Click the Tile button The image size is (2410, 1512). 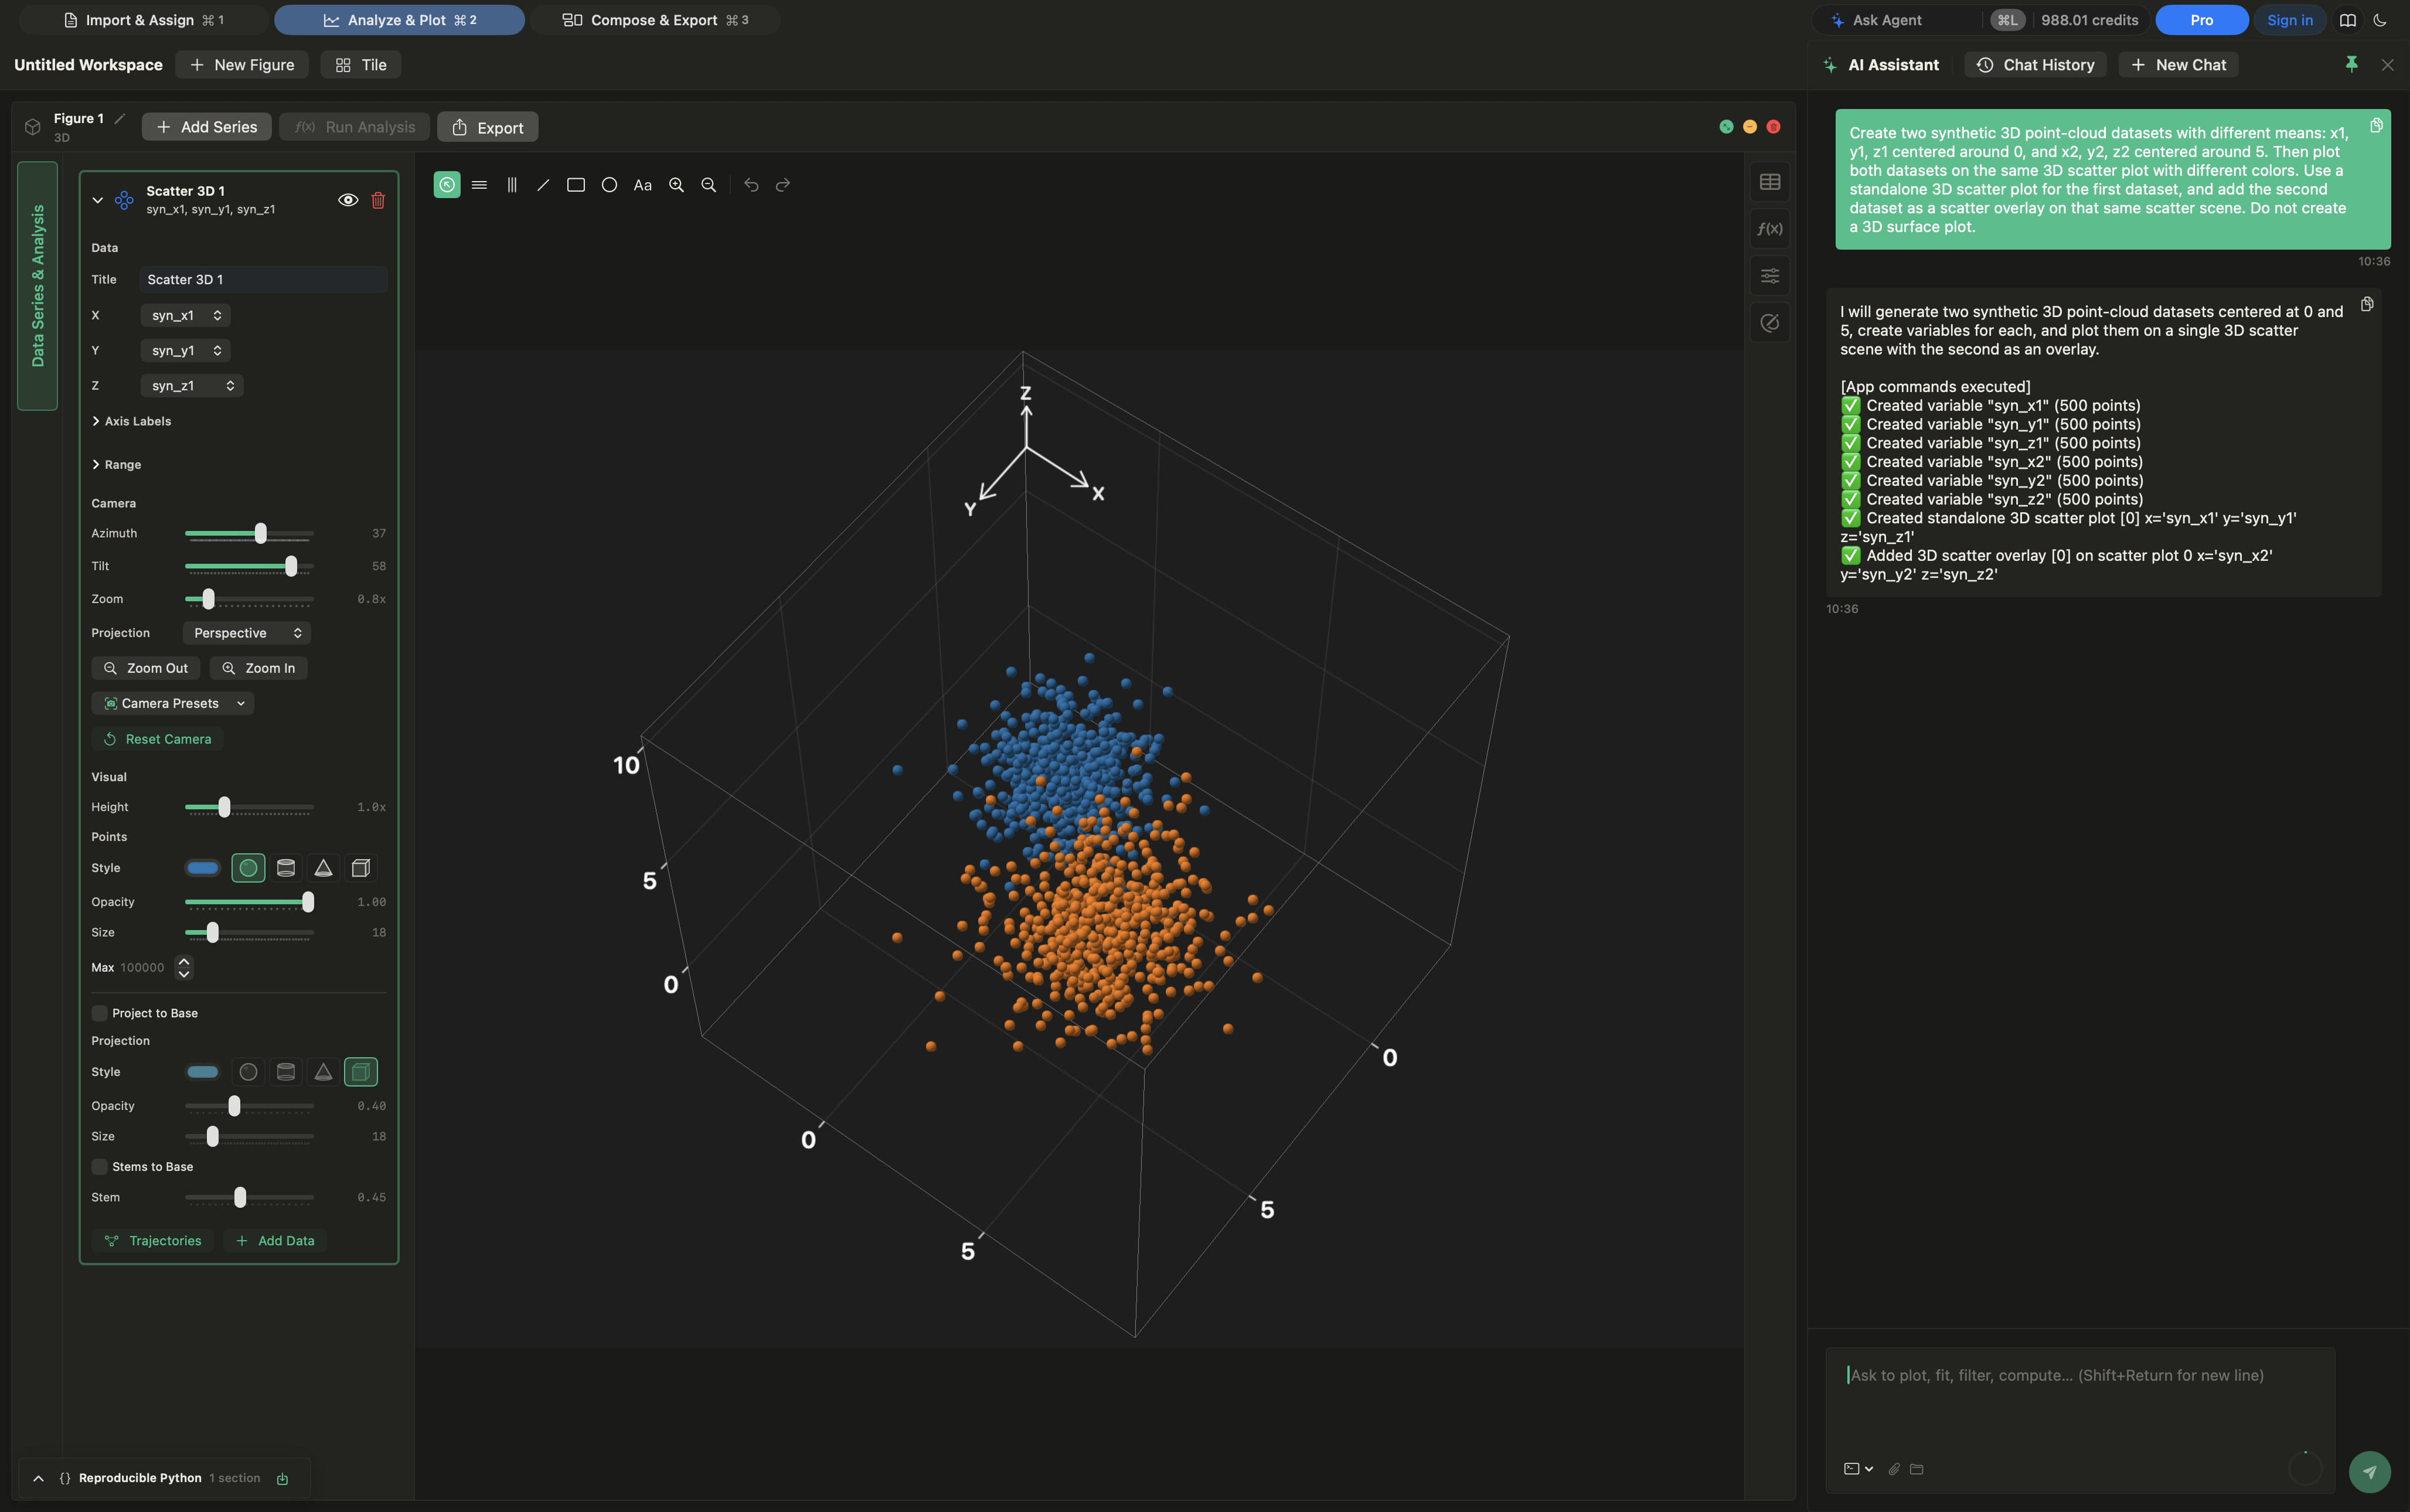(x=361, y=65)
